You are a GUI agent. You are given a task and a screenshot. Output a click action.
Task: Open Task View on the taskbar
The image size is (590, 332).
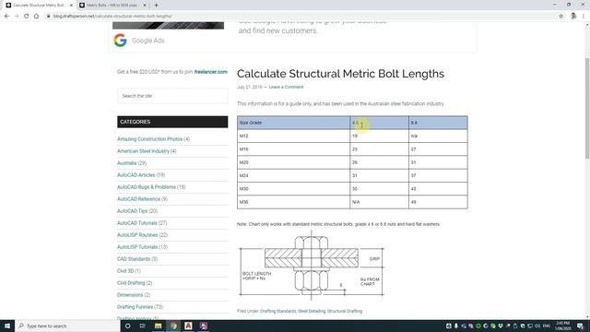click(x=143, y=326)
